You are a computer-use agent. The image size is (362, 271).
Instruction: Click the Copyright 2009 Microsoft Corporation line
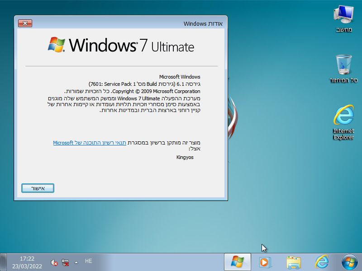click(x=132, y=91)
